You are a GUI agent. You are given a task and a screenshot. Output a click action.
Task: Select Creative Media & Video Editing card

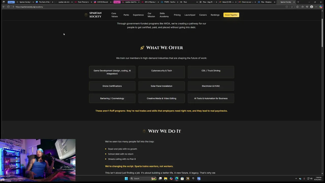(161, 98)
